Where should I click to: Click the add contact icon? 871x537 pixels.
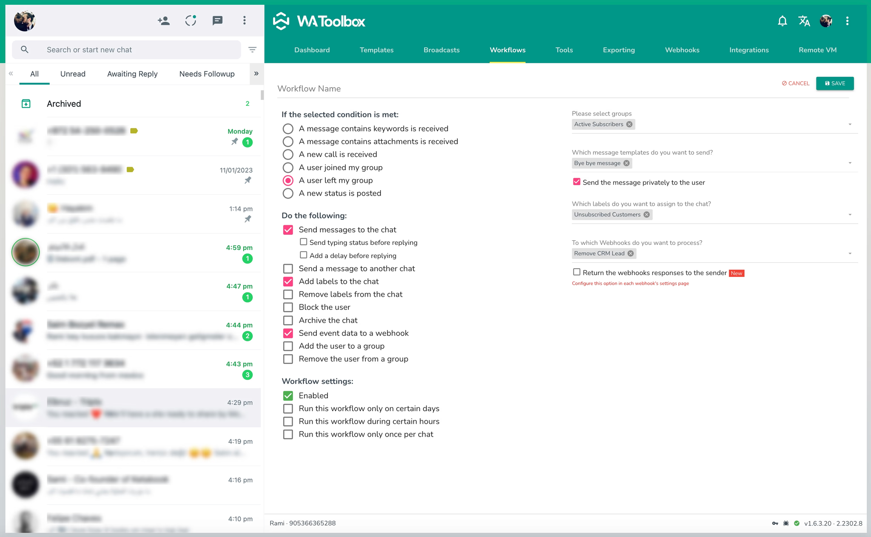pos(164,20)
